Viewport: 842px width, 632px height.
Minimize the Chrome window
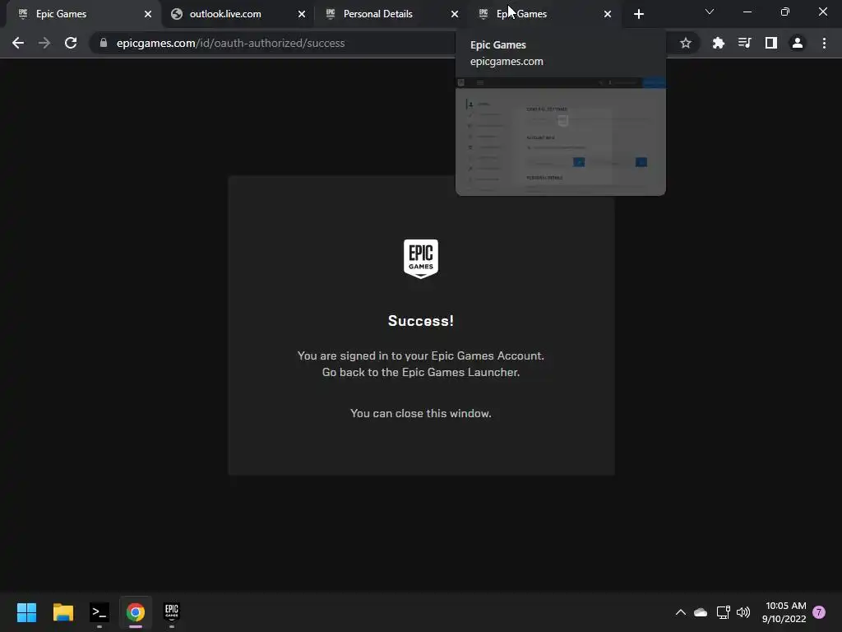(747, 12)
